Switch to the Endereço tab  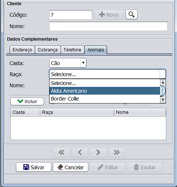pos(22,50)
